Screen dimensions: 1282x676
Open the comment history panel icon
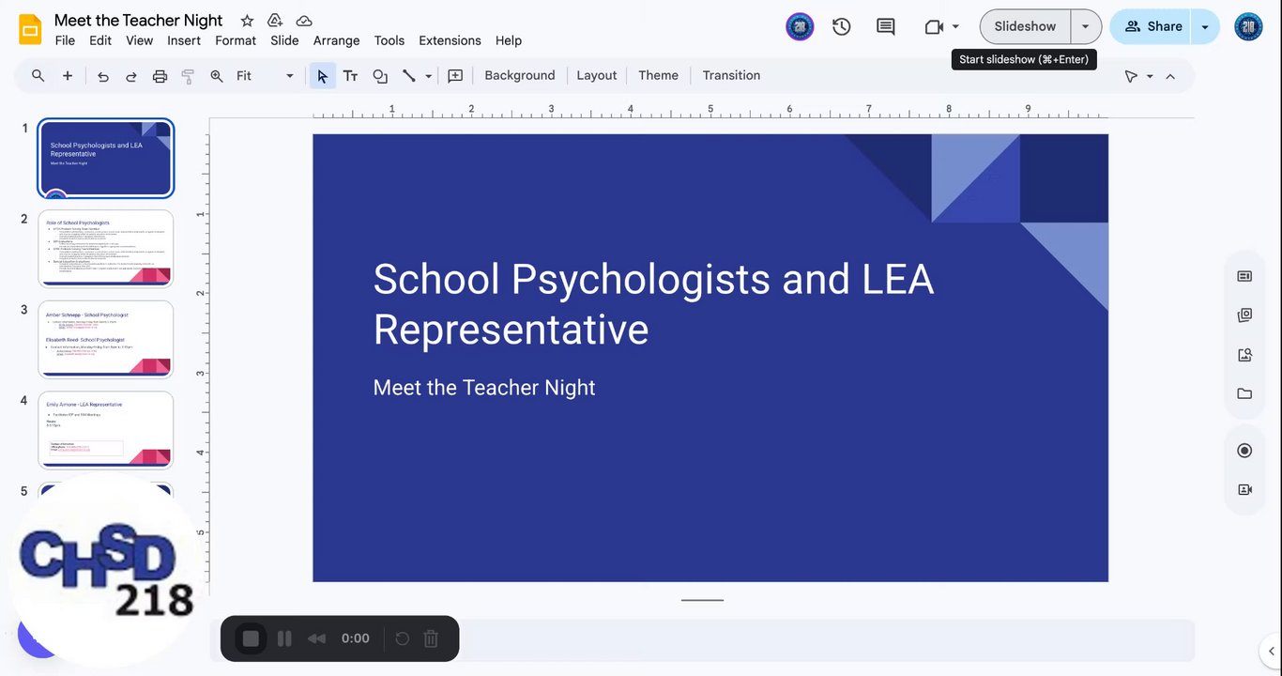click(885, 27)
